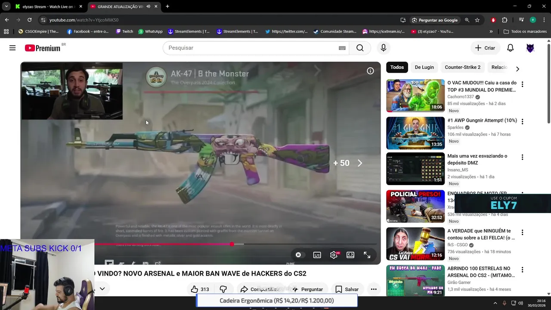Open the CS VAI MORRER thumbnail
This screenshot has height=310, width=551.
click(x=415, y=244)
